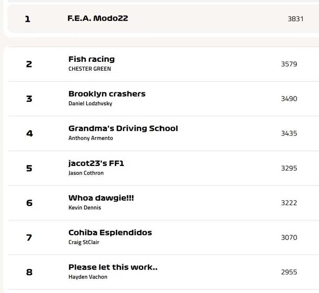Viewport: 319px width, 293px height.
Task: Select the 3579 points score
Action: (289, 64)
